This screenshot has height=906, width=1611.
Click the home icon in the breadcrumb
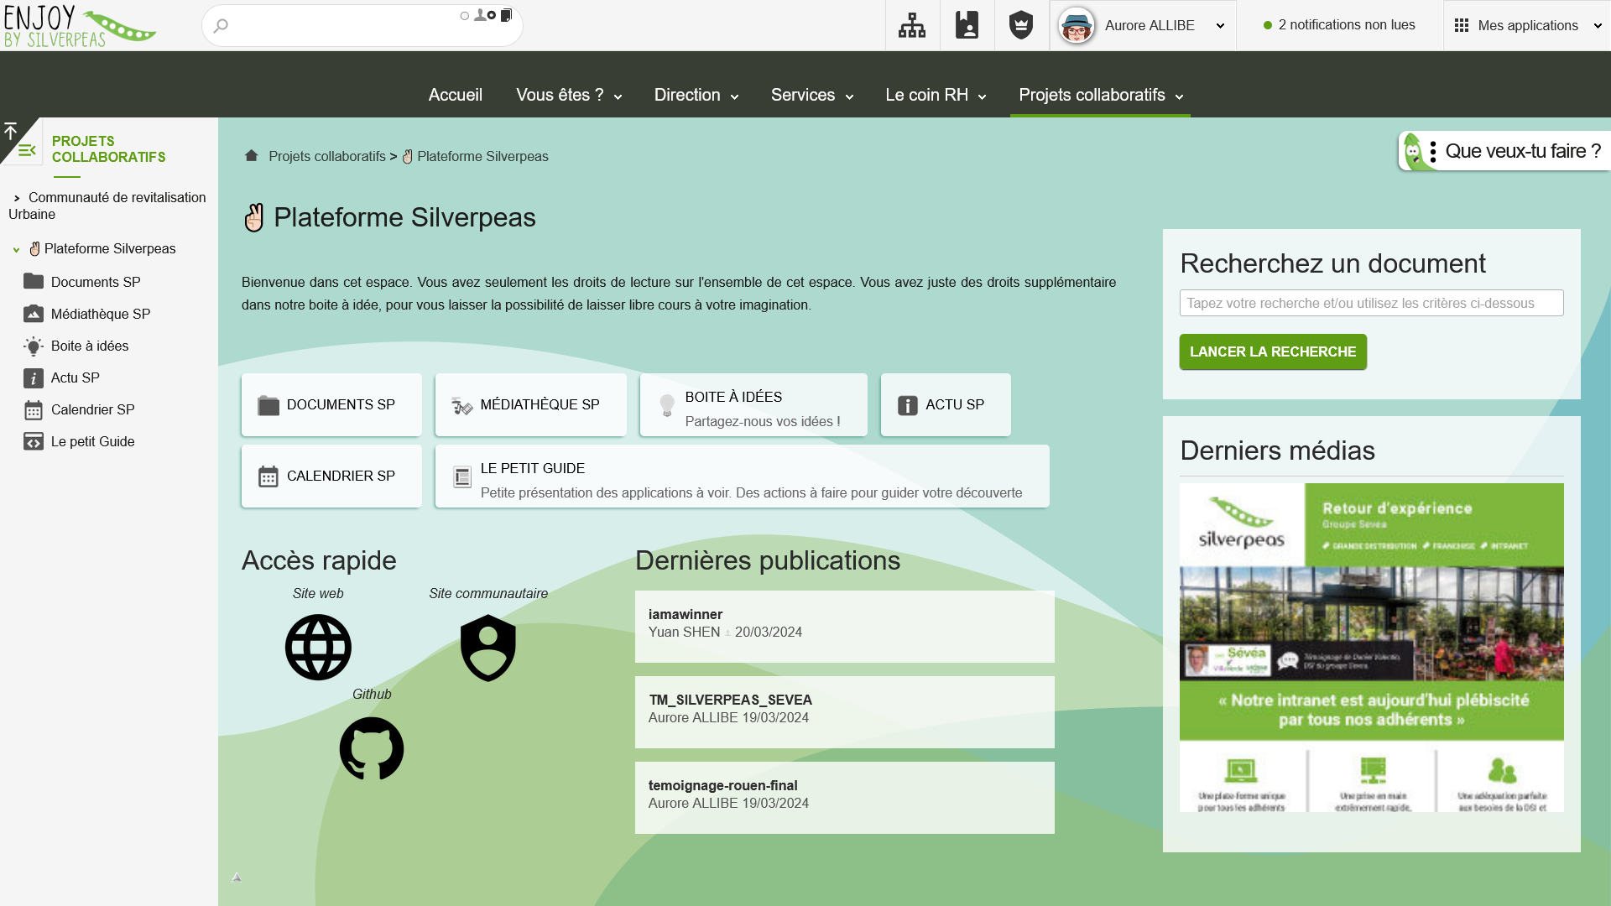click(x=251, y=155)
